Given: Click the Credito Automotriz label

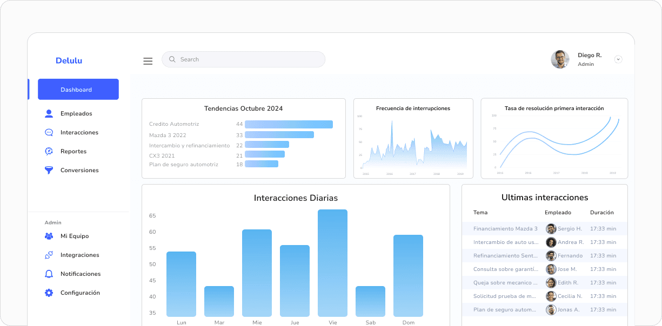Looking at the screenshot, I should 174,124.
